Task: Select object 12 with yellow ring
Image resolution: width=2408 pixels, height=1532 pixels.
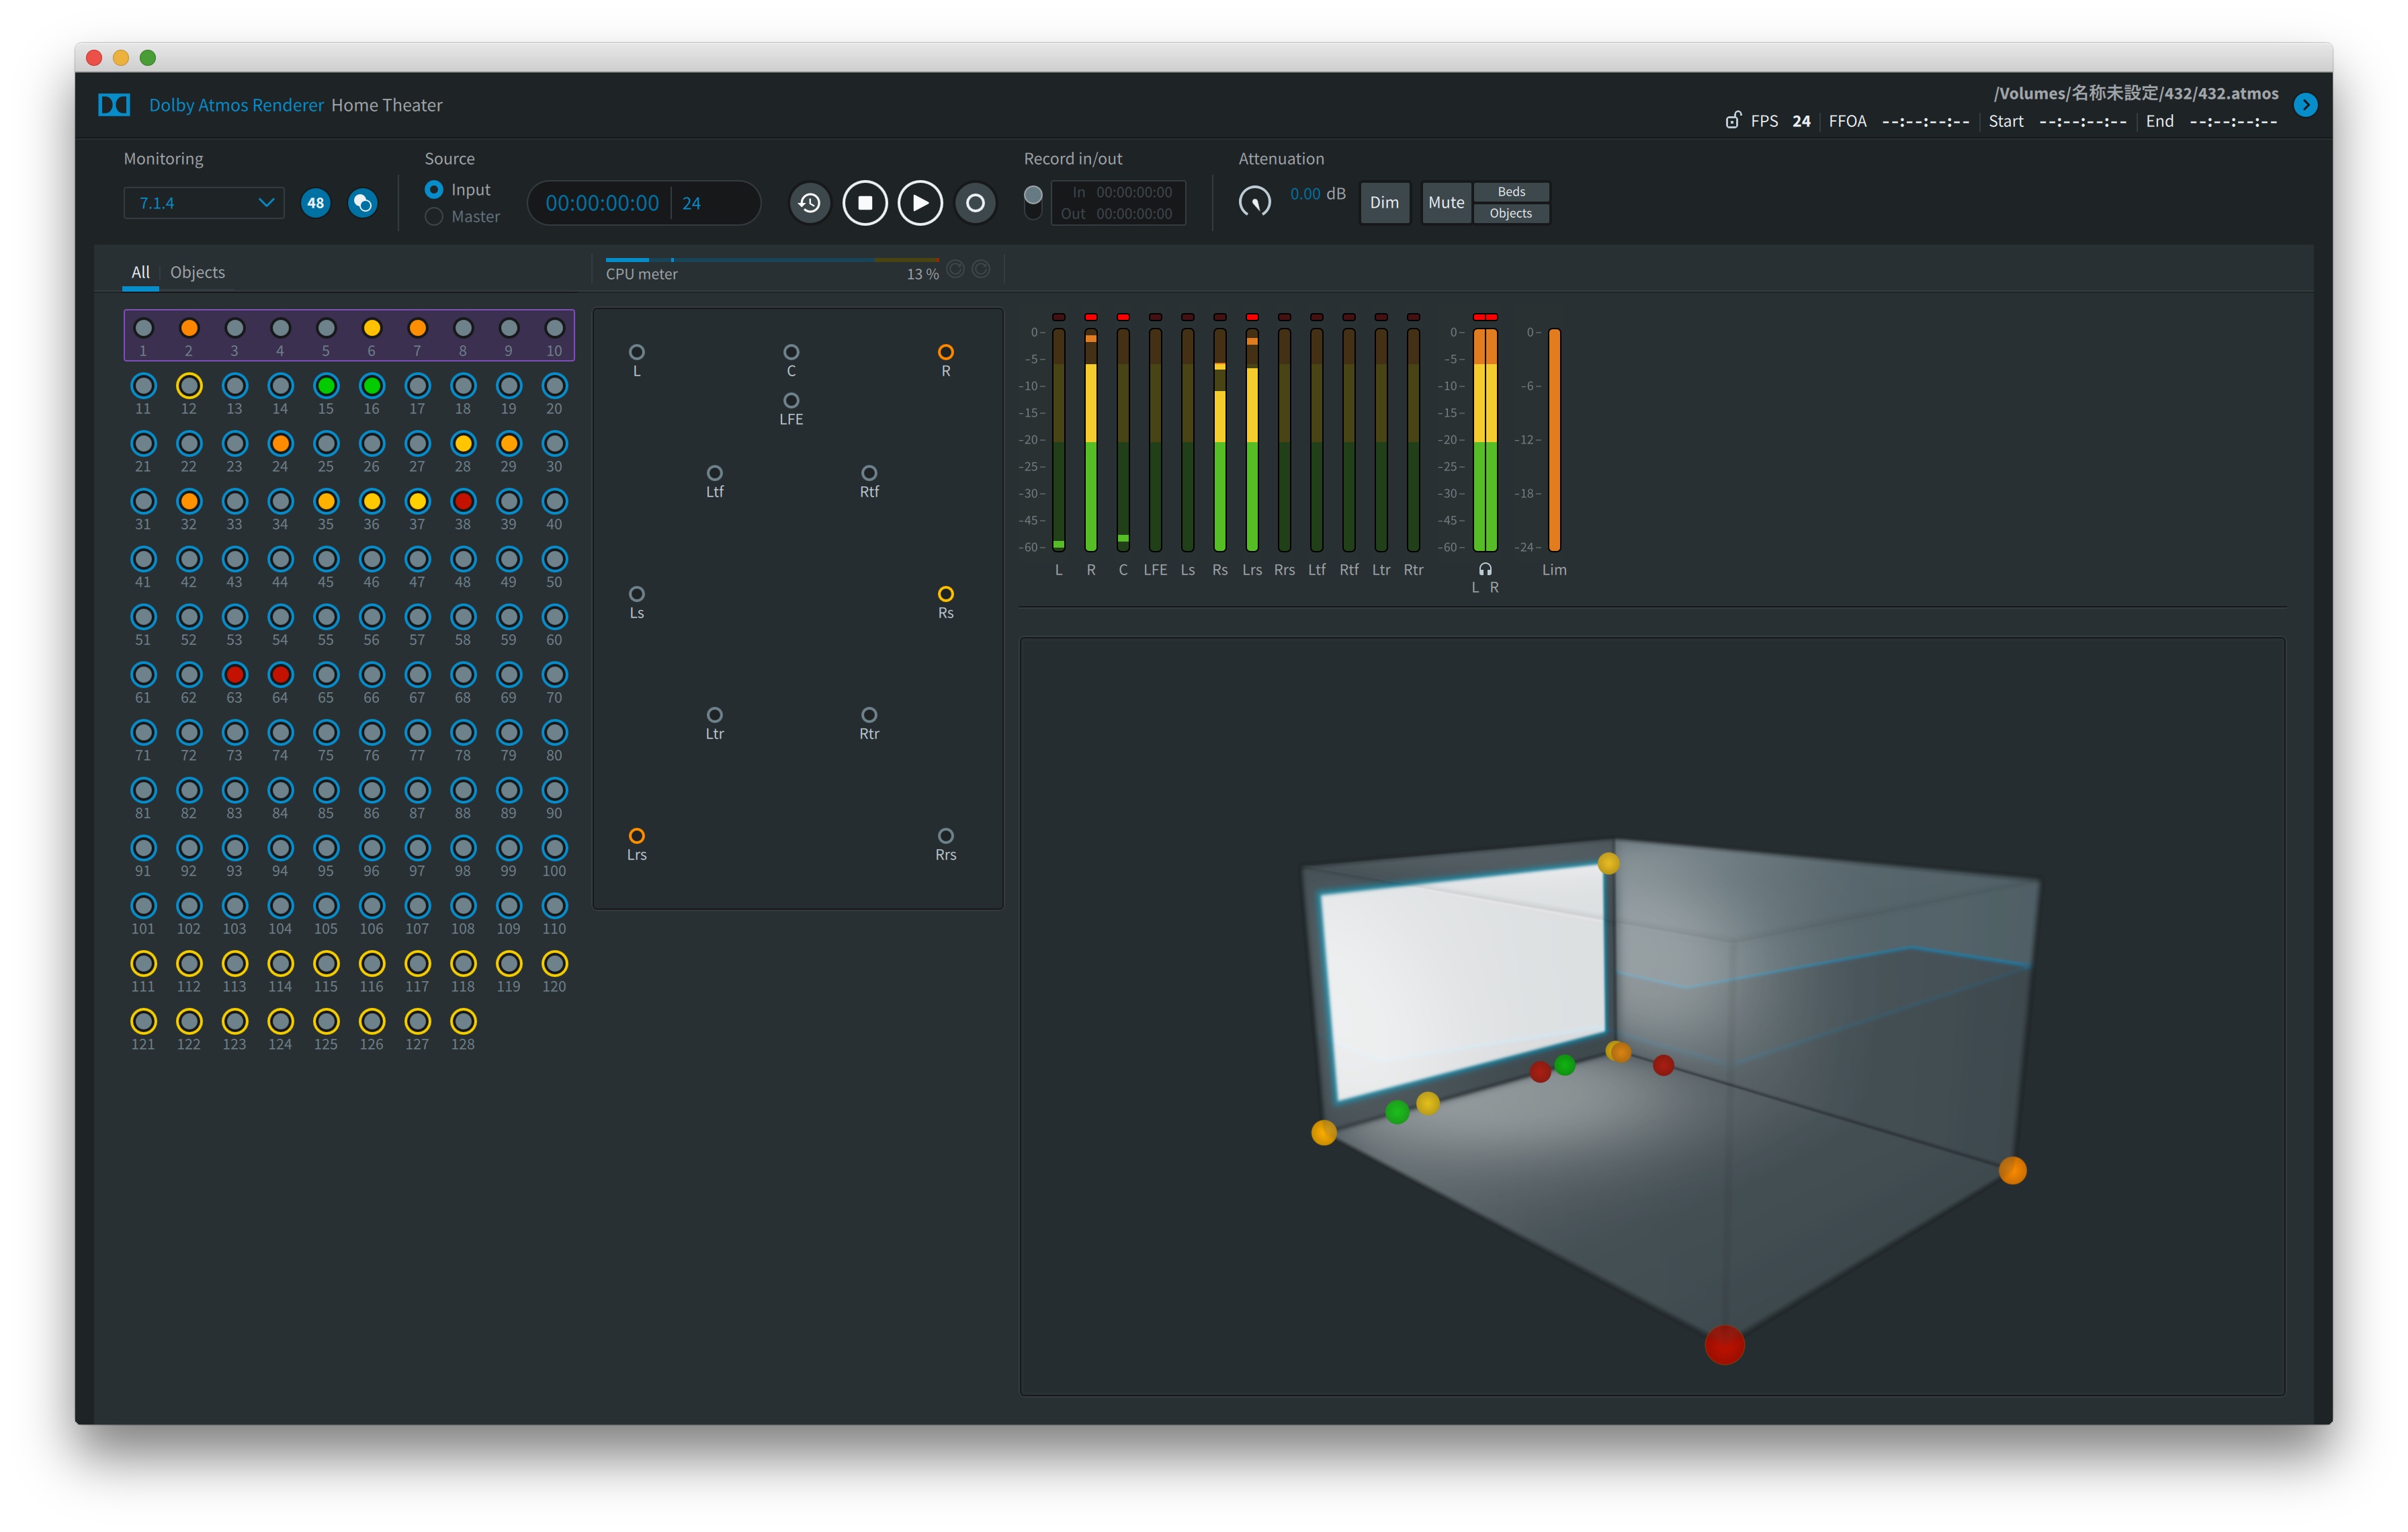Action: tap(189, 386)
